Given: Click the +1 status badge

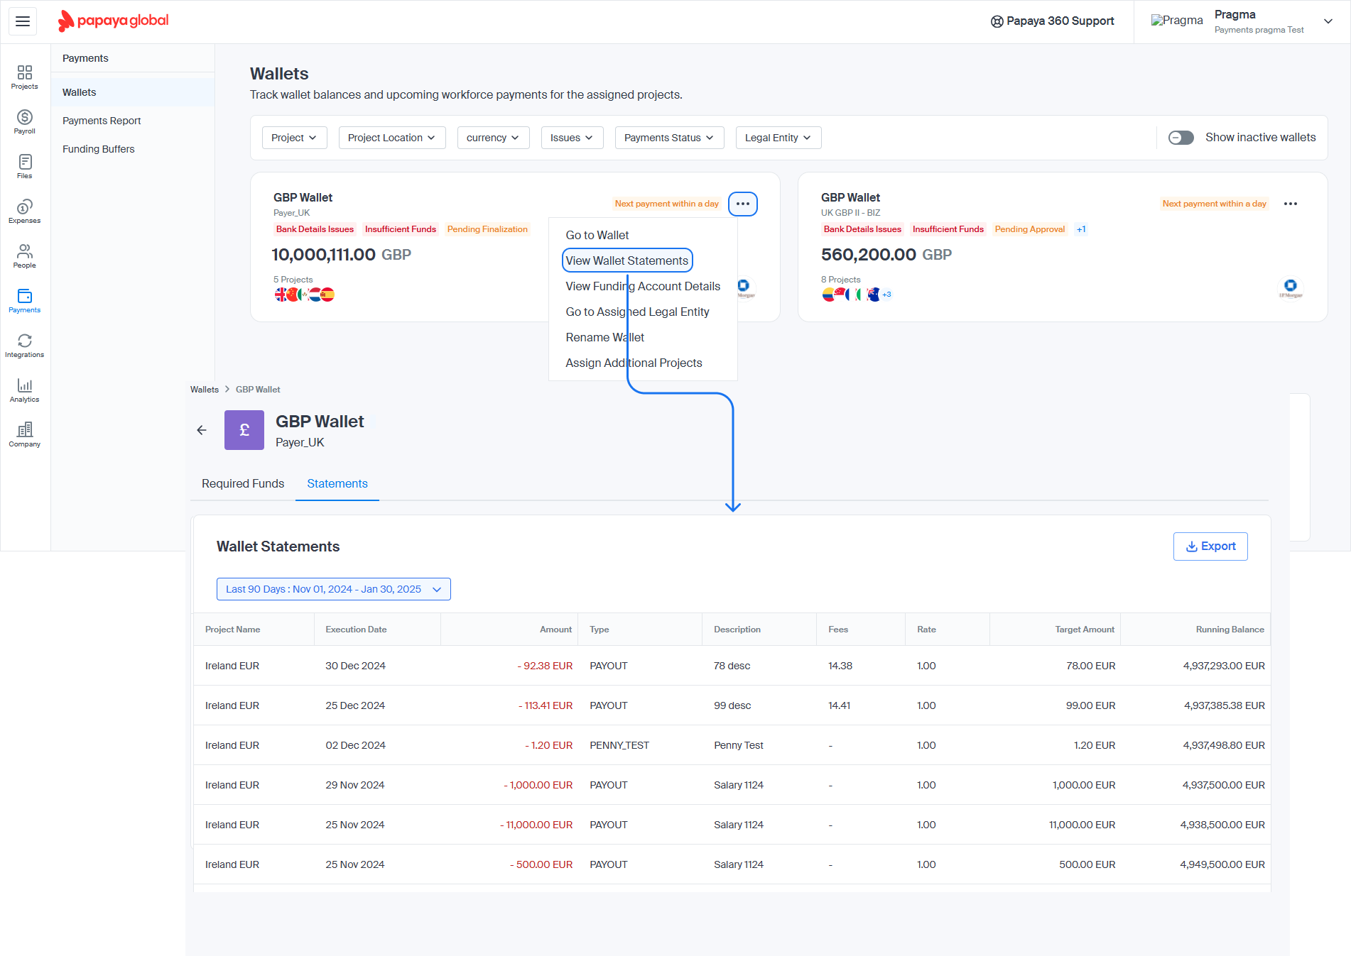Looking at the screenshot, I should tap(1081, 229).
